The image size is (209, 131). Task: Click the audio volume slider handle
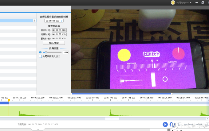[x=46, y=52]
